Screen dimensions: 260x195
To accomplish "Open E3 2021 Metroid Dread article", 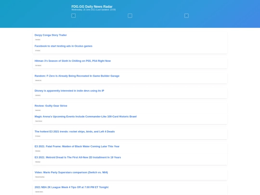I will [x=78, y=157].
